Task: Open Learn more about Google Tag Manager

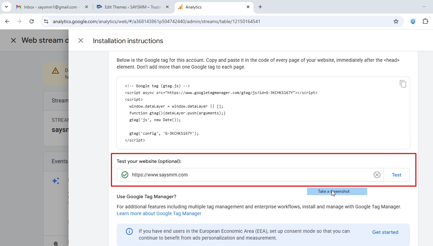Action: (159, 213)
